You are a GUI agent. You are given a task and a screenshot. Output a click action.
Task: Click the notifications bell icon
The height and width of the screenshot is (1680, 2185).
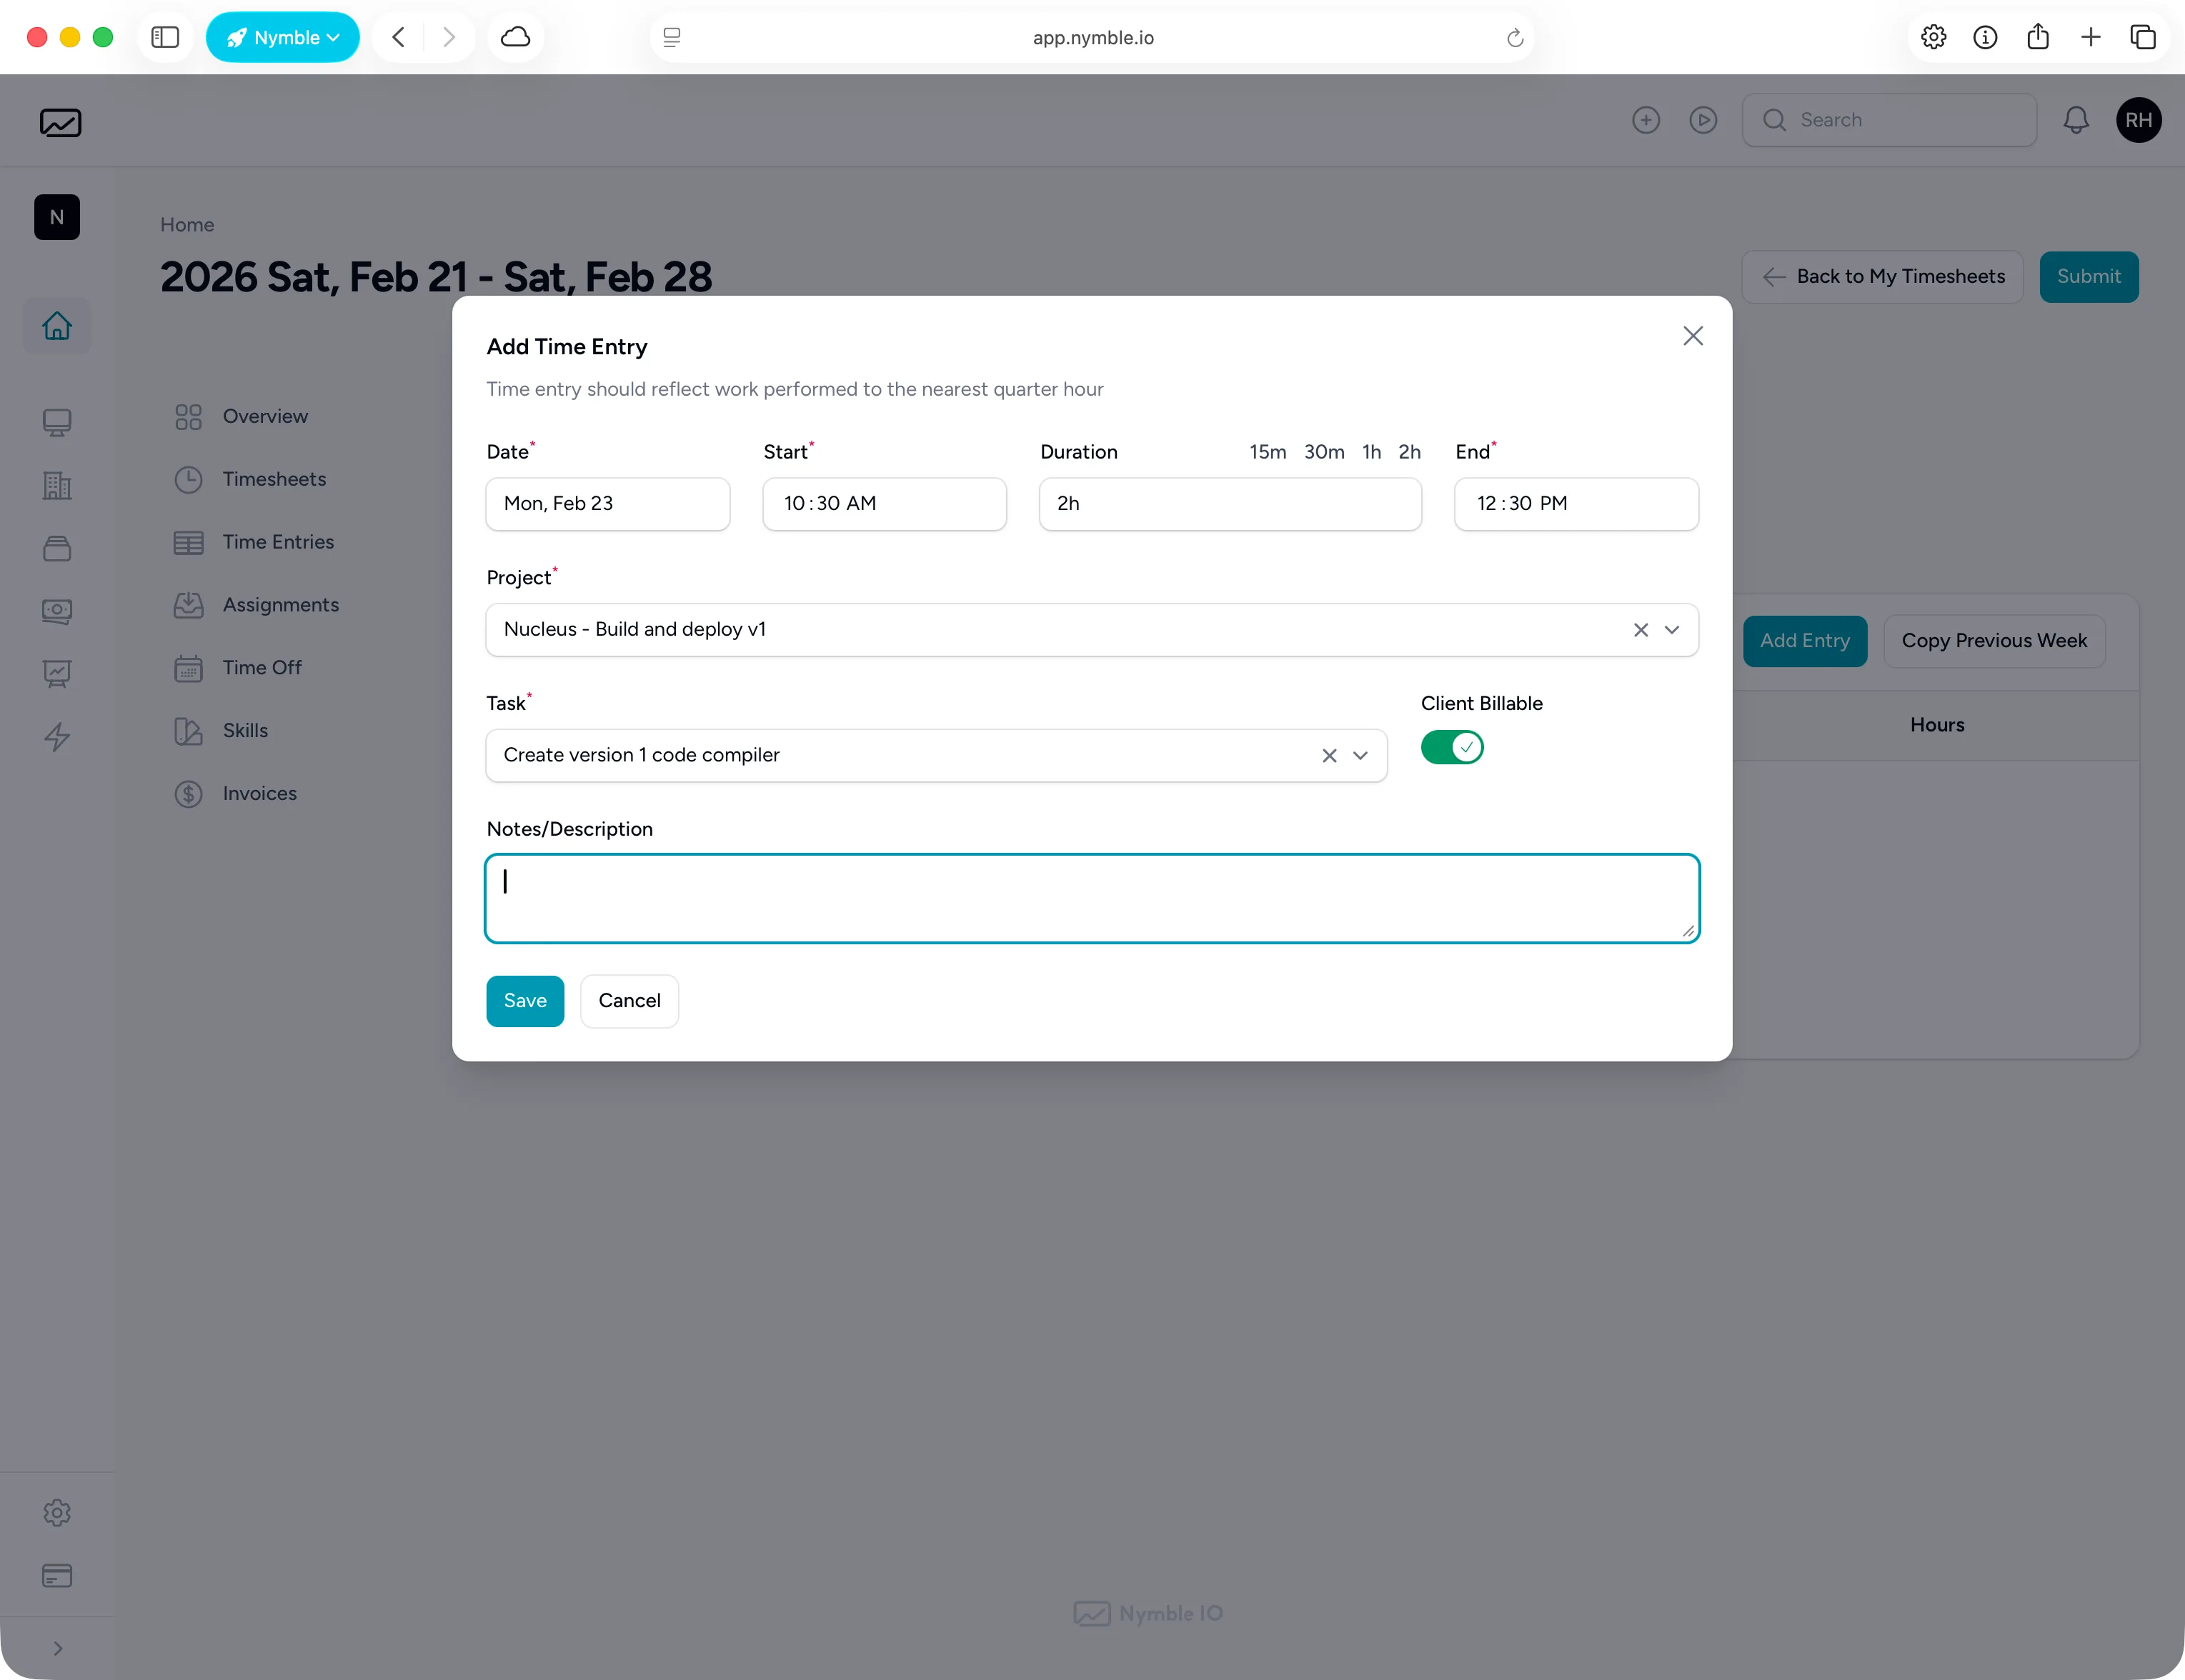2076,120
